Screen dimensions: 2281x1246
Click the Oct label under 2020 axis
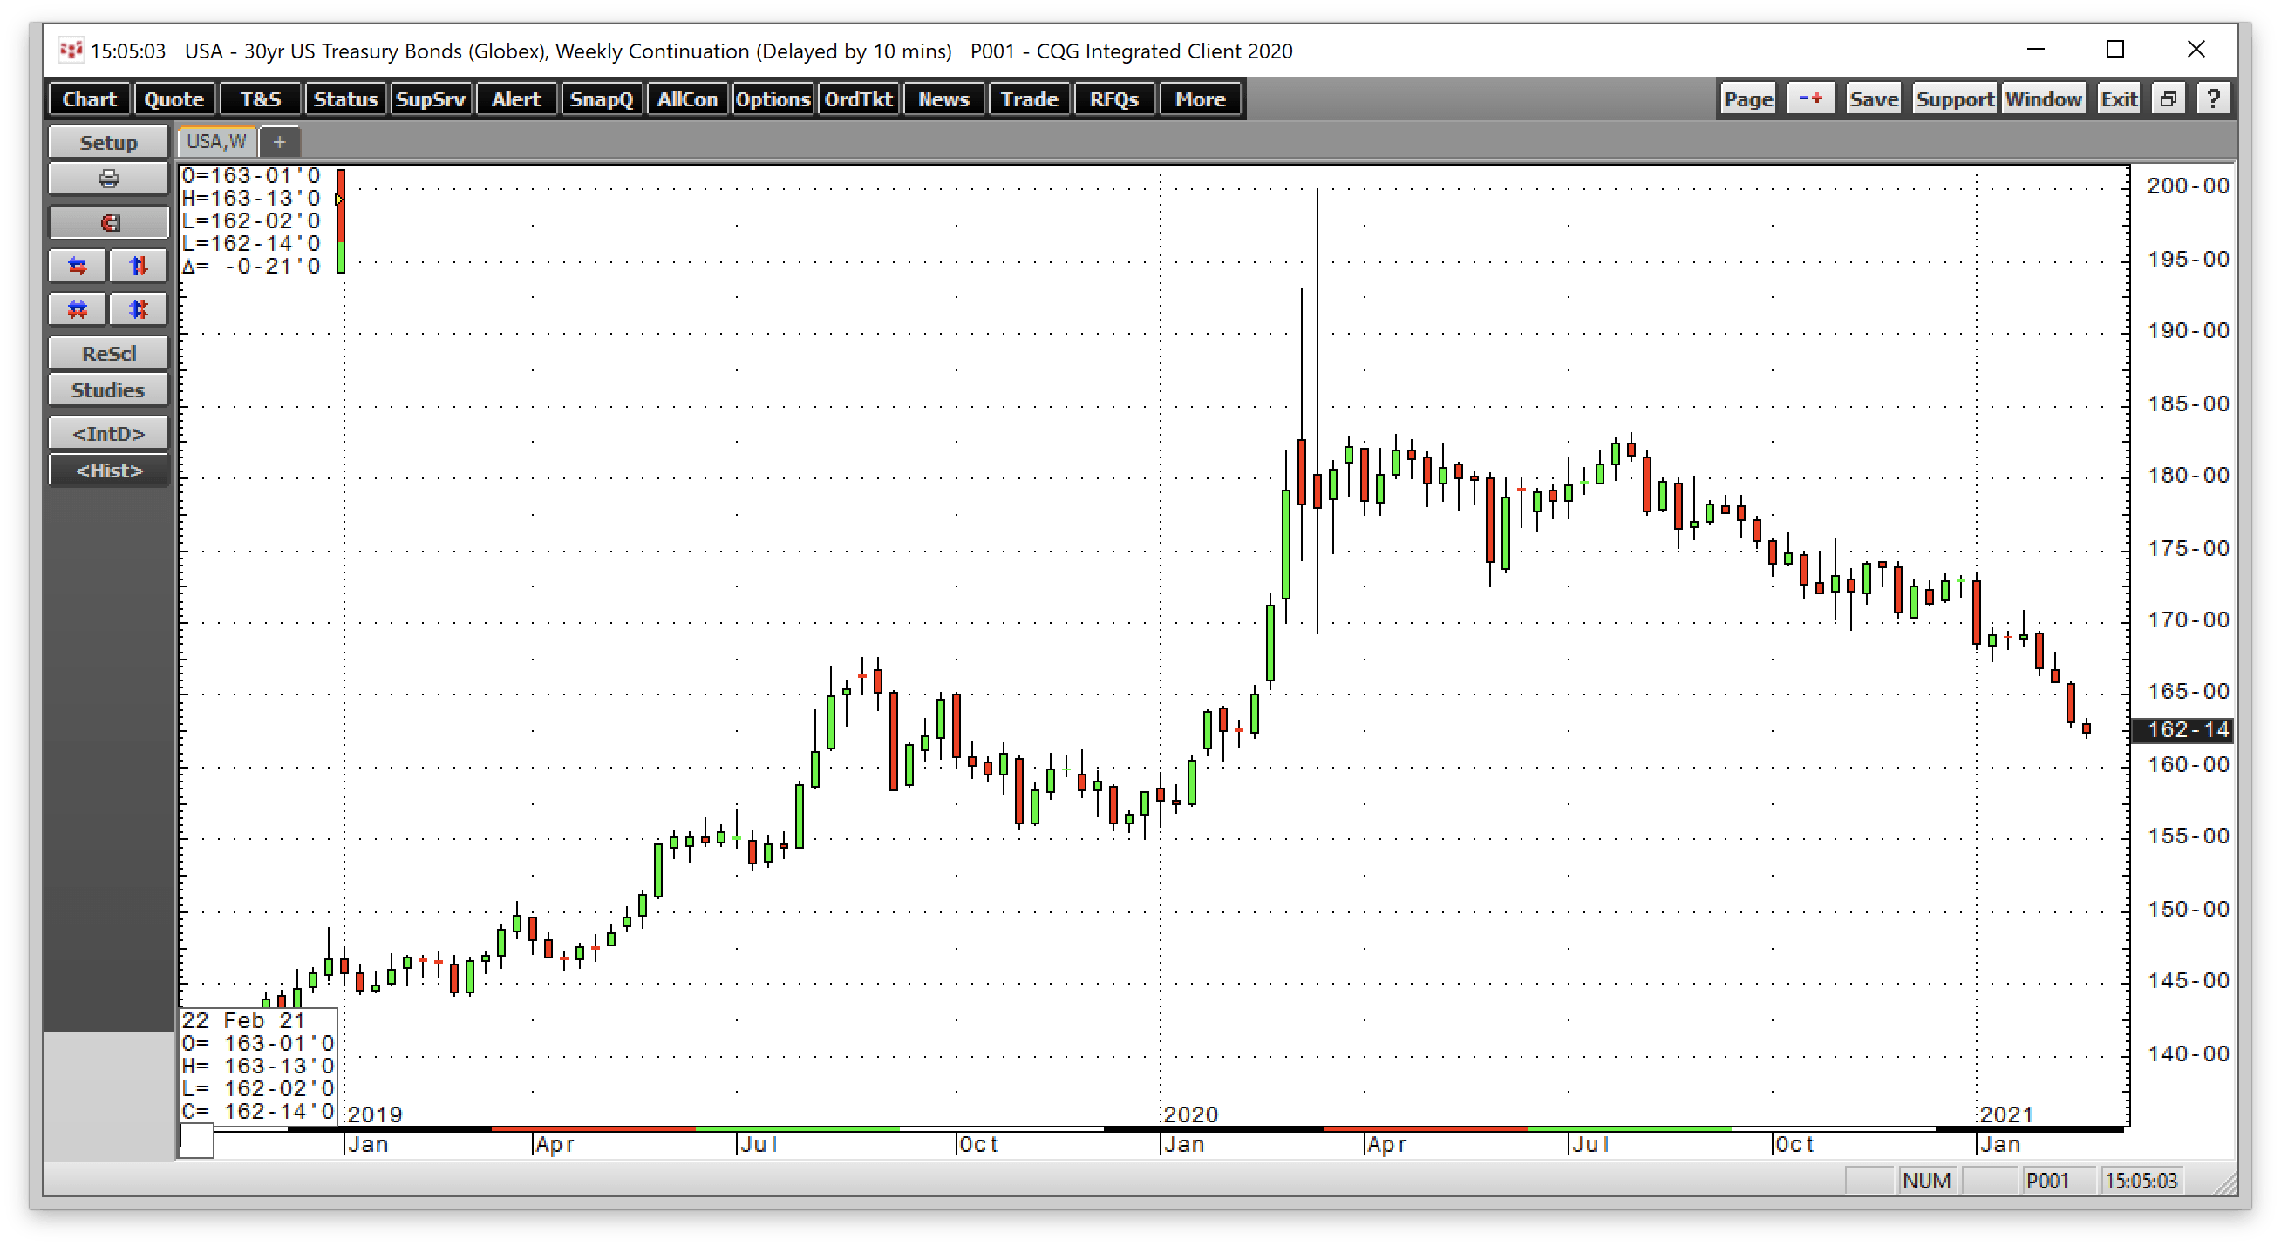[x=1793, y=1144]
